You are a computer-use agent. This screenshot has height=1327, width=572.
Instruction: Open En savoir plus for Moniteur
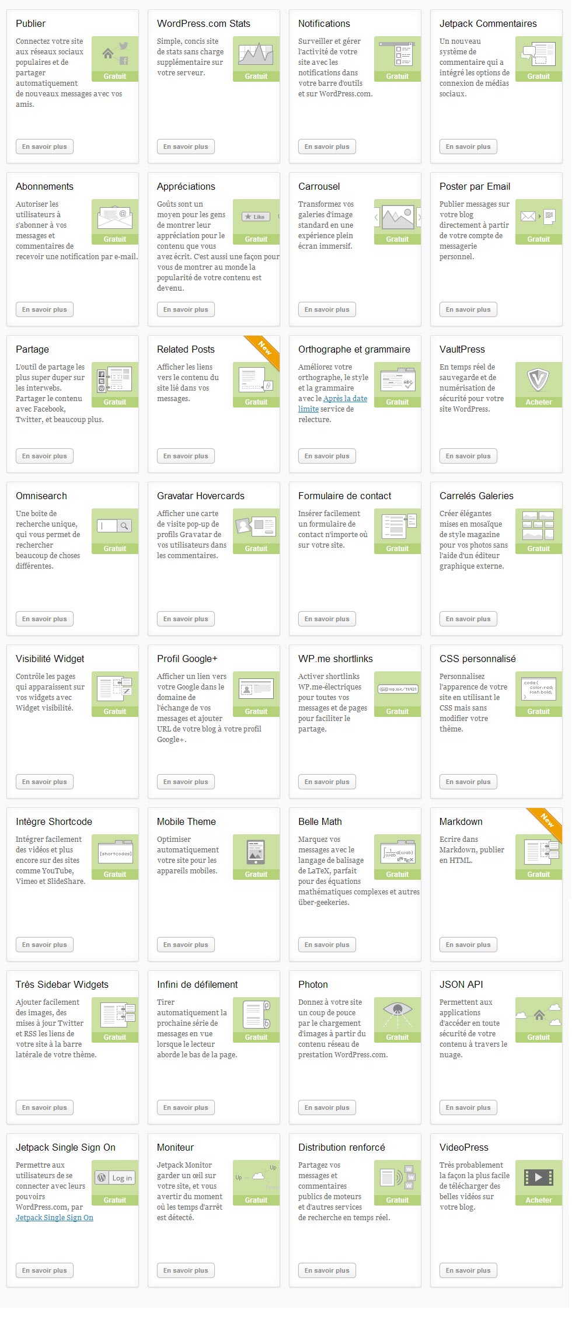(186, 1270)
